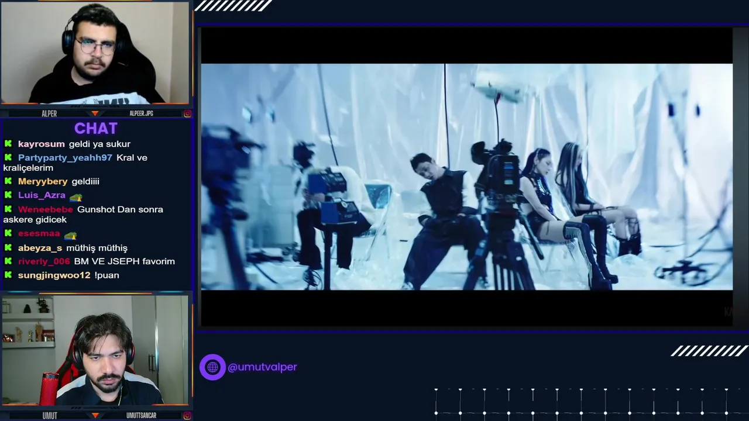Click the CHAT panel heading
This screenshot has width=749, height=421.
click(x=96, y=128)
